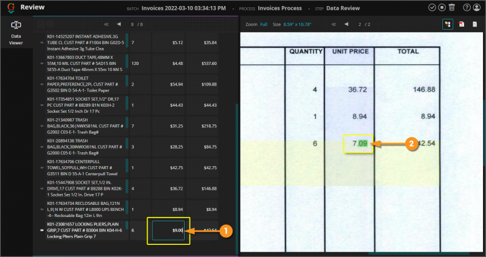Click quantity 120 in DUCT TAPE row
Viewport: 486px width, 257px height.
tap(140, 64)
